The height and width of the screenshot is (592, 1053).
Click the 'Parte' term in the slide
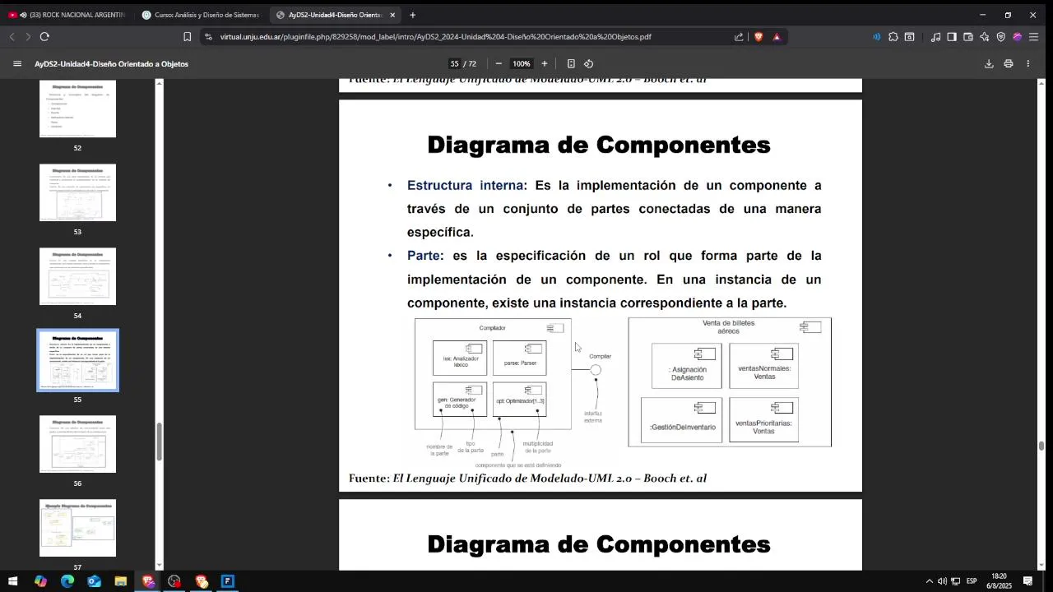[424, 256]
